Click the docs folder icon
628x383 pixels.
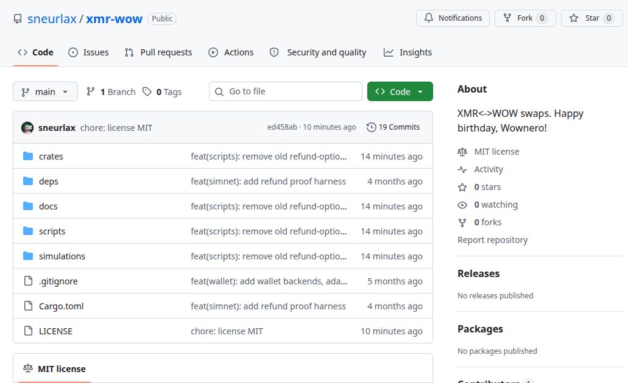click(28, 206)
